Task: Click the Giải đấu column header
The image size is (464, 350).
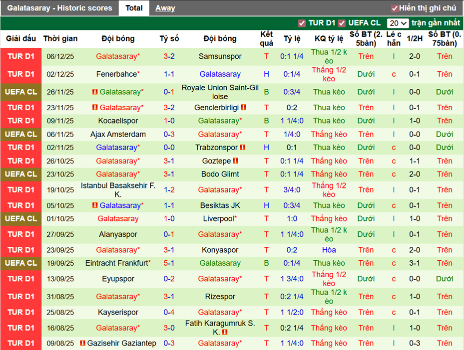Action: (21, 38)
